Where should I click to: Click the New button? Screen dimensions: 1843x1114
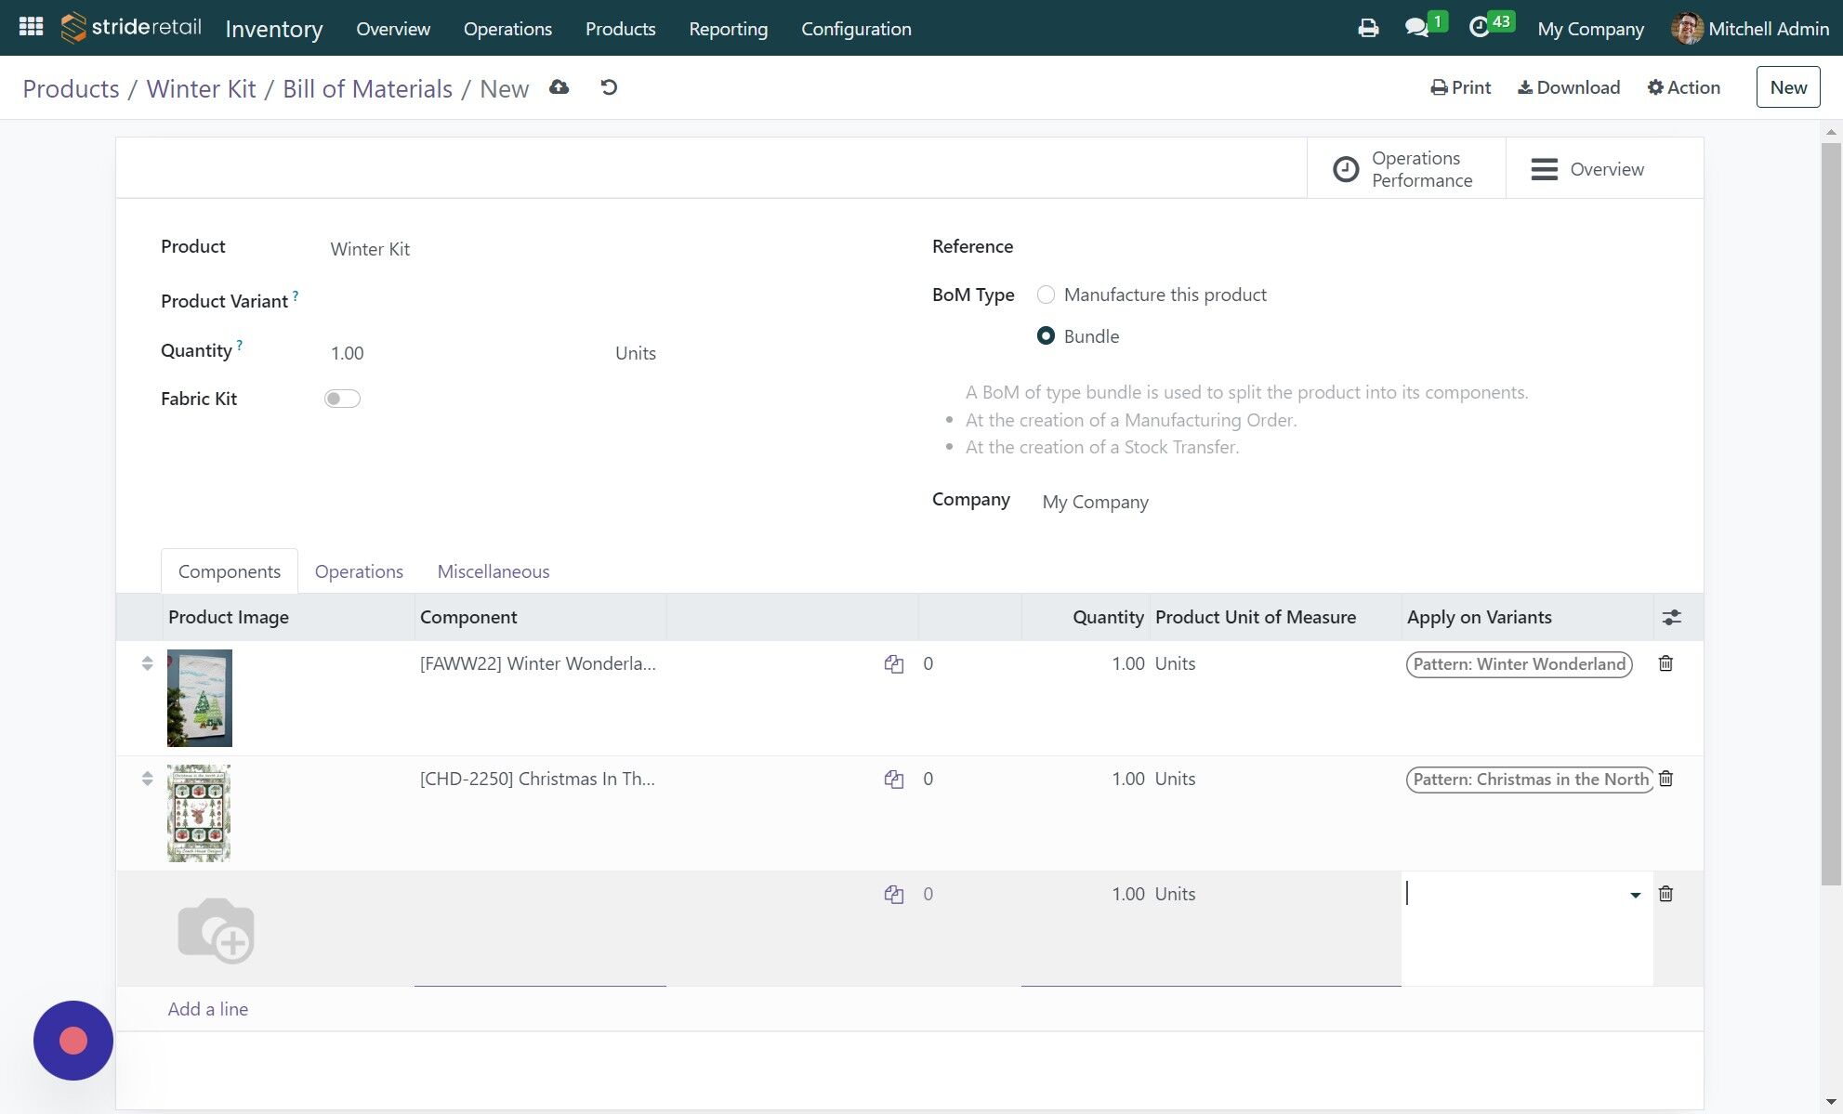coord(1787,87)
